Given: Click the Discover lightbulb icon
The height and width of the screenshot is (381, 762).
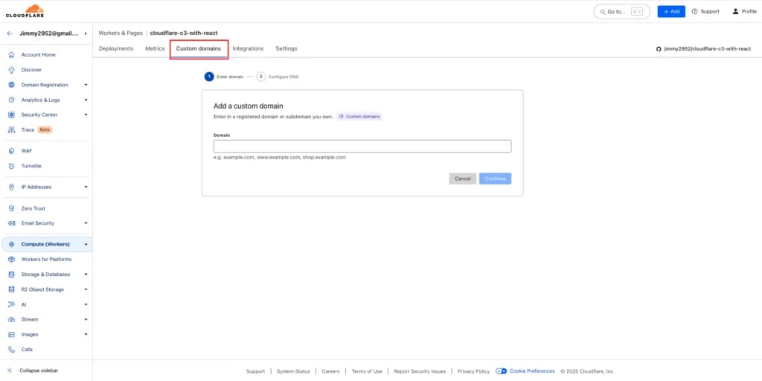Looking at the screenshot, I should tap(12, 70).
